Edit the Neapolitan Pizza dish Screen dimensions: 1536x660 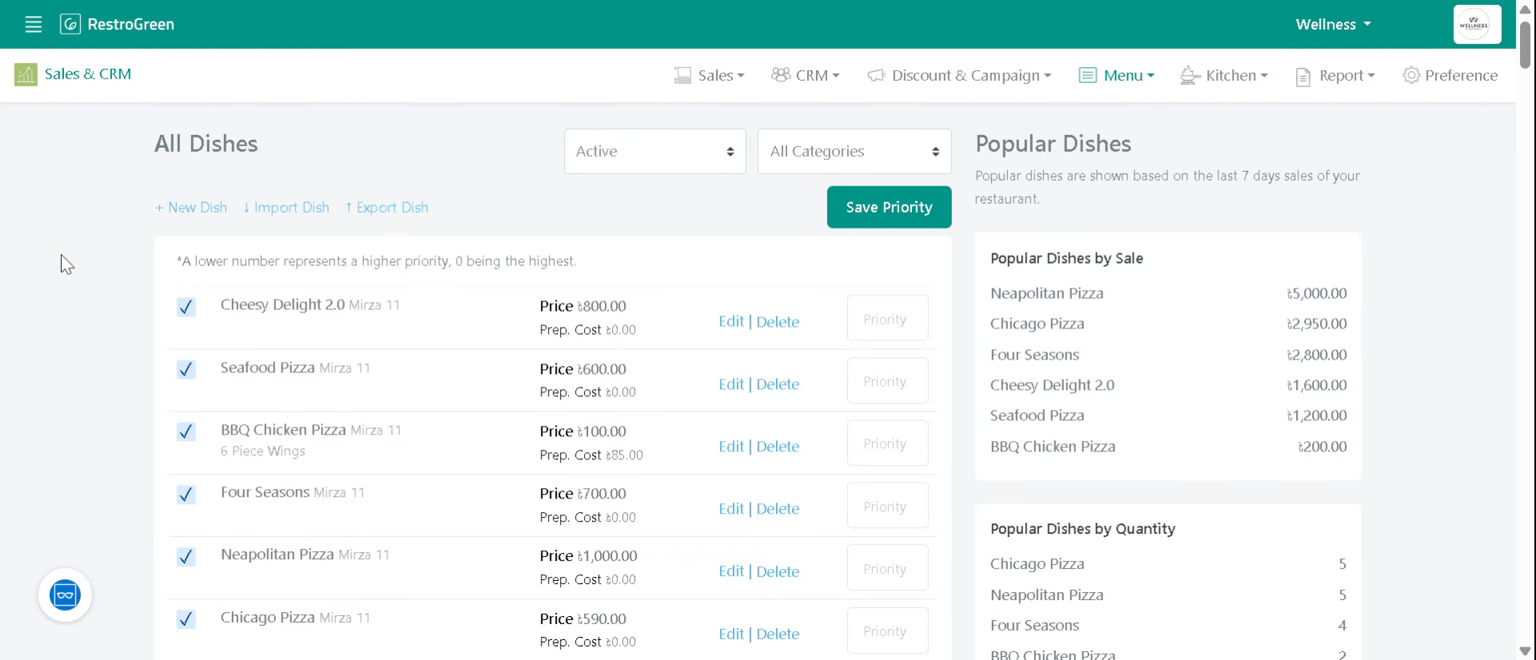[x=730, y=571]
